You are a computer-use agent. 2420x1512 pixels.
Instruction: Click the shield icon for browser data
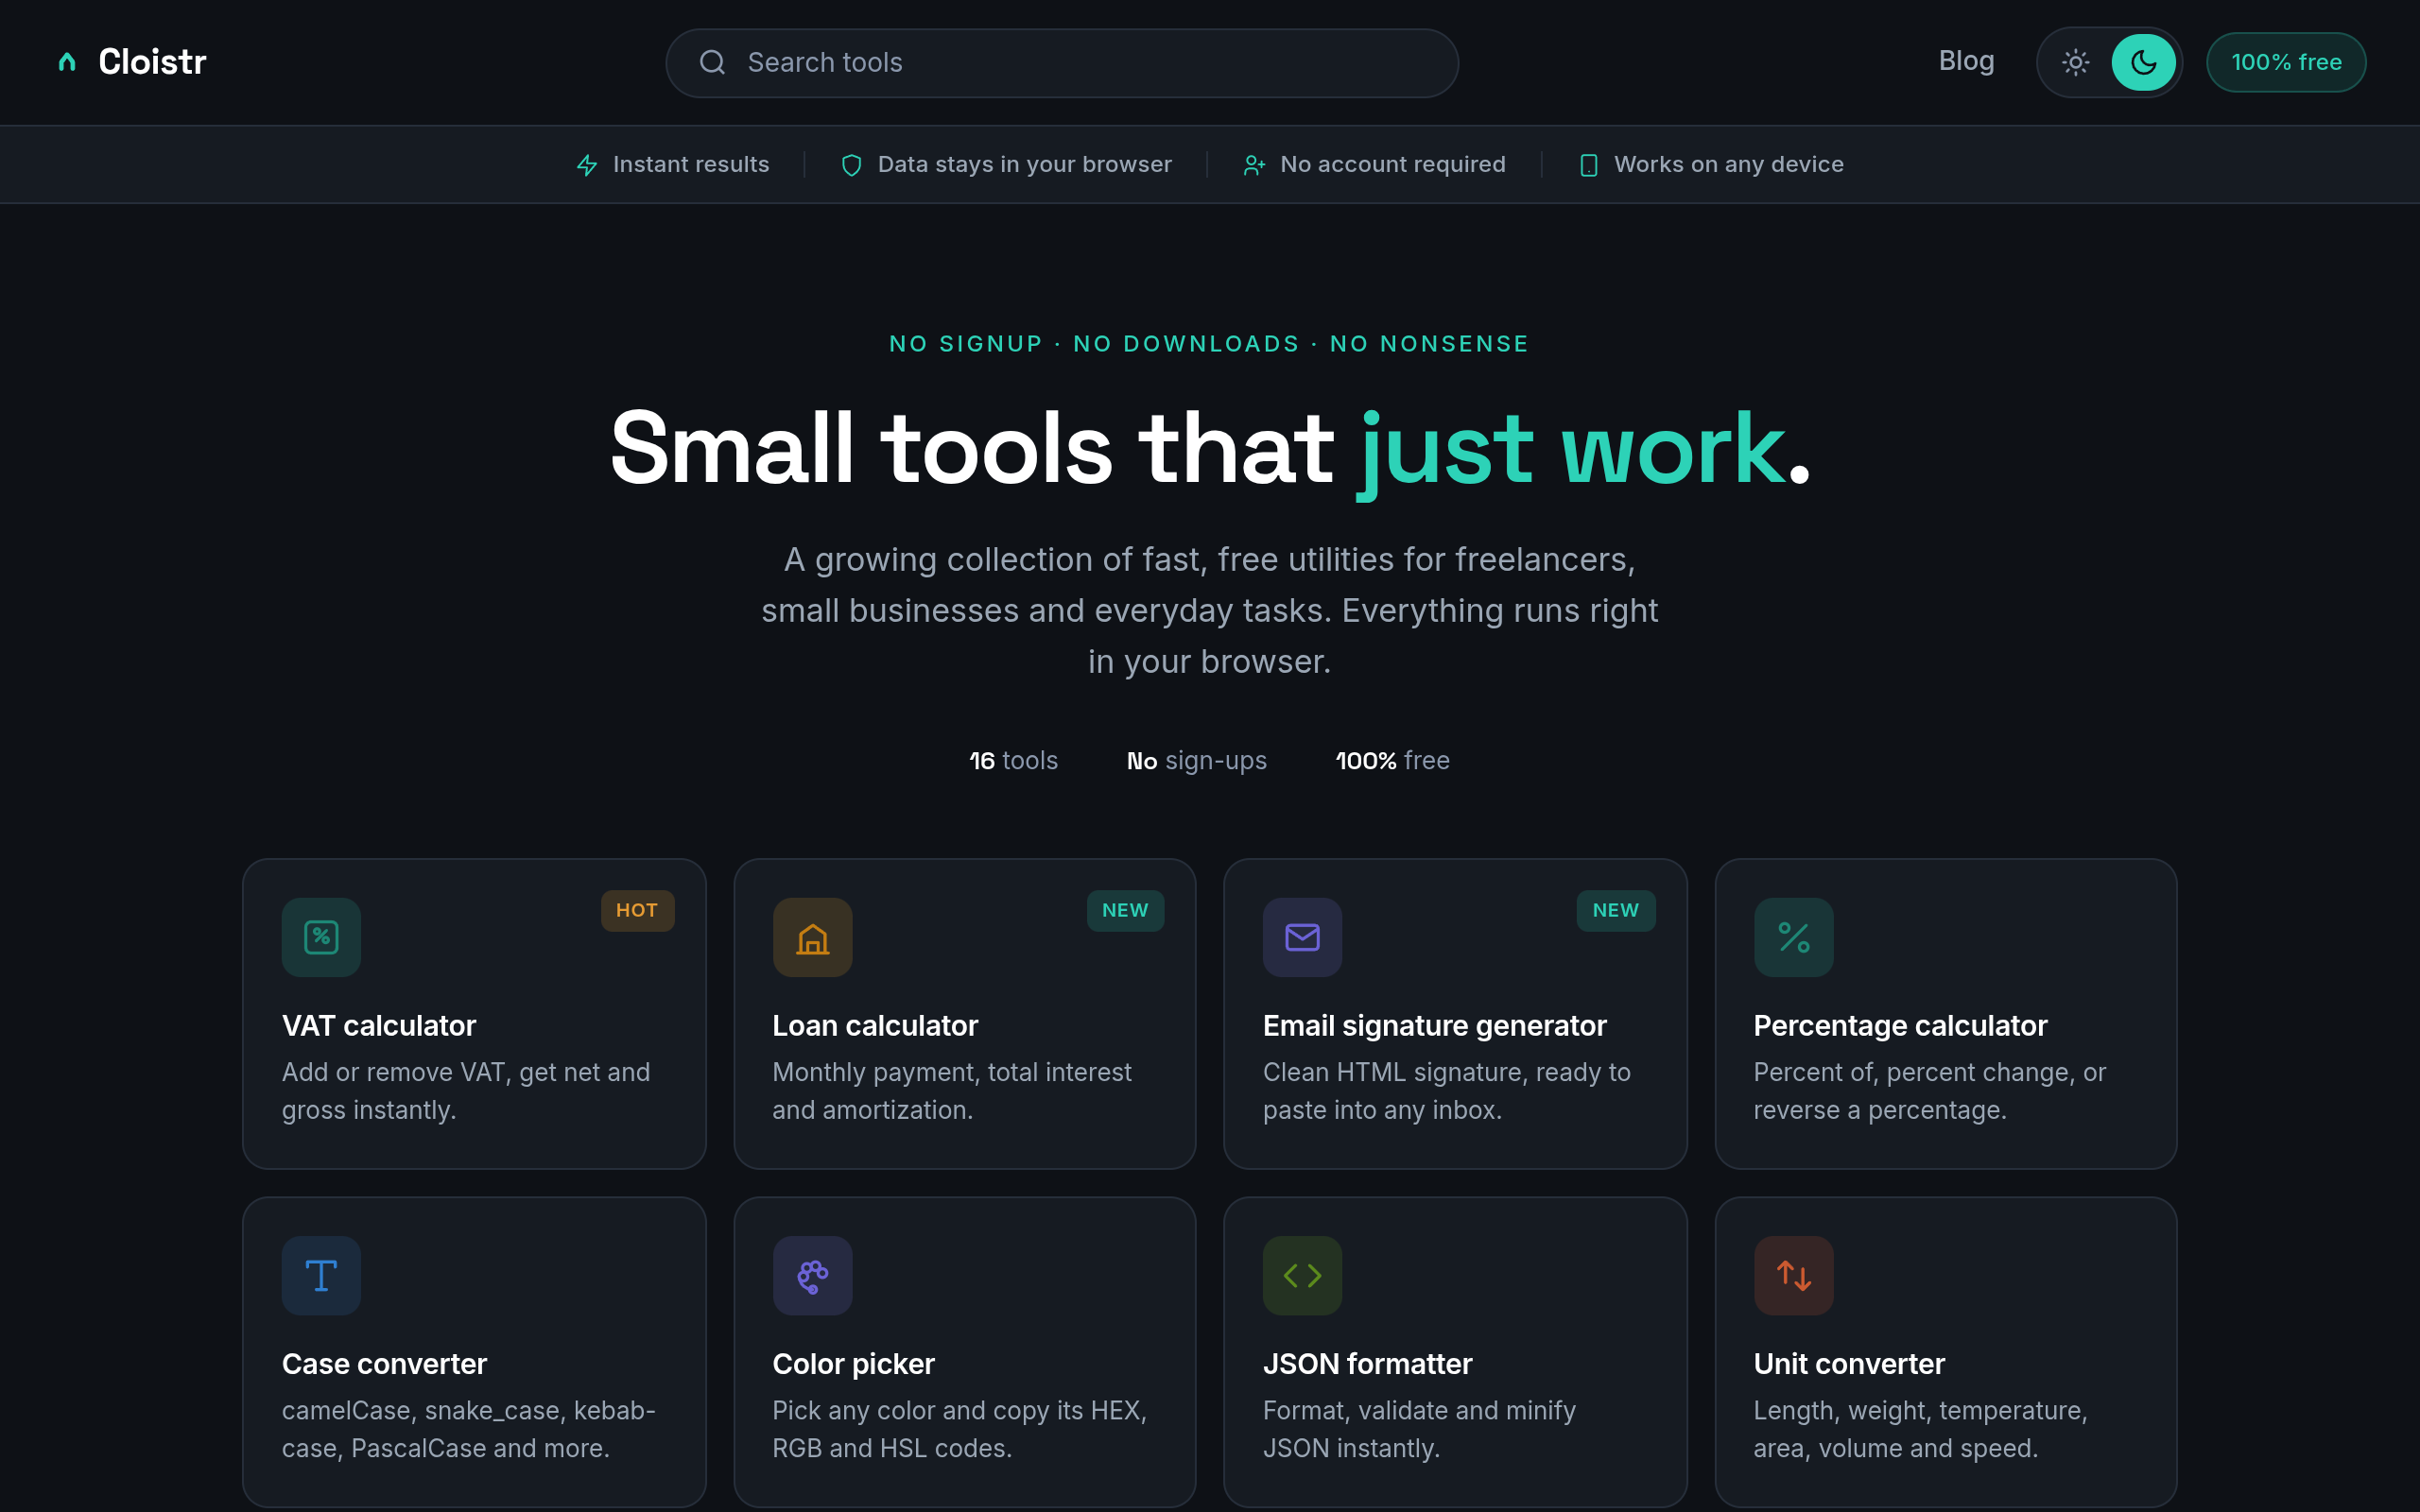851,165
